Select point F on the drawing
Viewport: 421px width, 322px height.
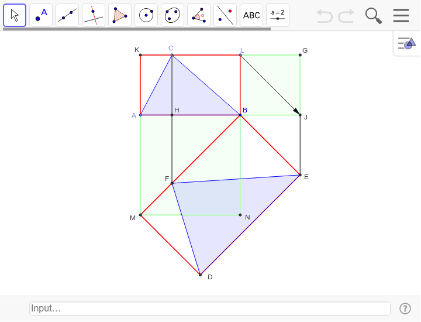point(172,183)
